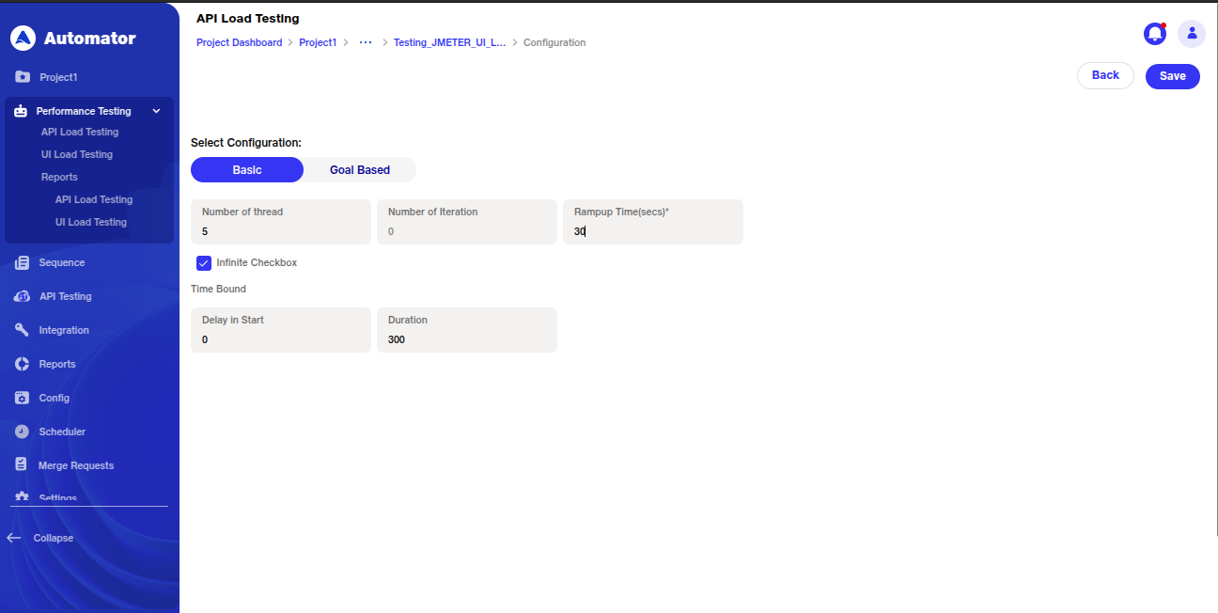Click the Collapse arrow icon

(x=14, y=538)
